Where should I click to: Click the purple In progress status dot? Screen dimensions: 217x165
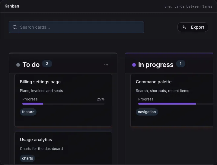134,65
